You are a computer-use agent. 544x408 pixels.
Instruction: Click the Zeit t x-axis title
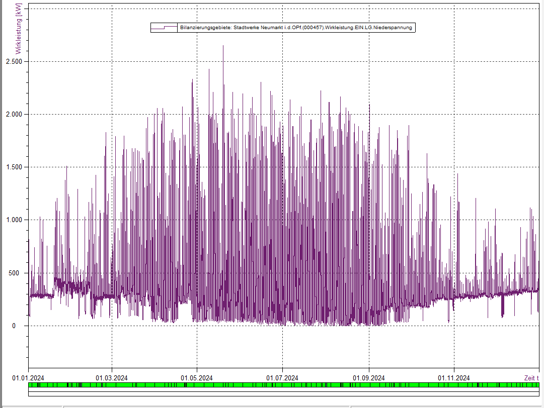[531, 378]
